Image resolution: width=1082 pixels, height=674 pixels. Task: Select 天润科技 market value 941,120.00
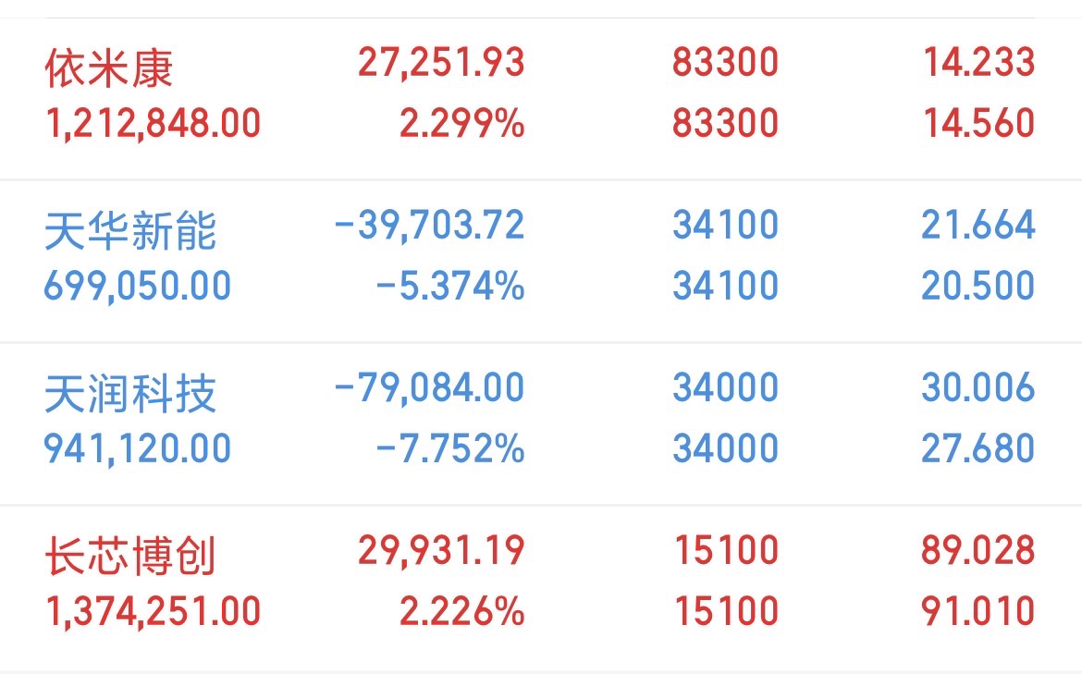point(137,449)
